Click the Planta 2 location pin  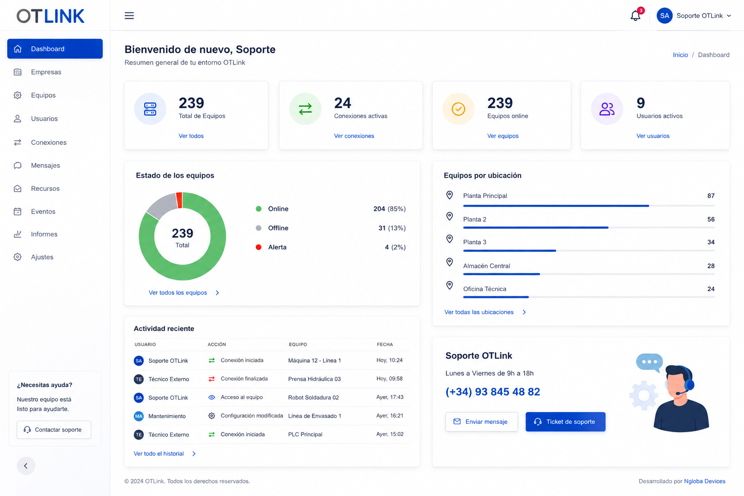tap(449, 216)
